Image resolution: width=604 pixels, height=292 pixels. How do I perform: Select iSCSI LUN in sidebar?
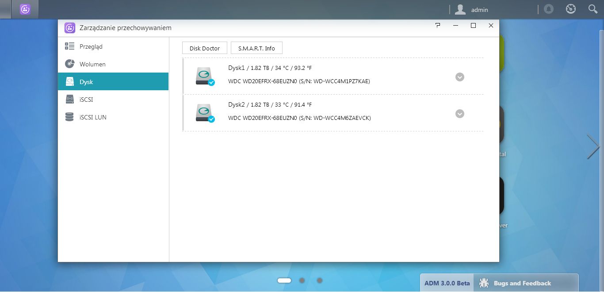click(x=113, y=117)
